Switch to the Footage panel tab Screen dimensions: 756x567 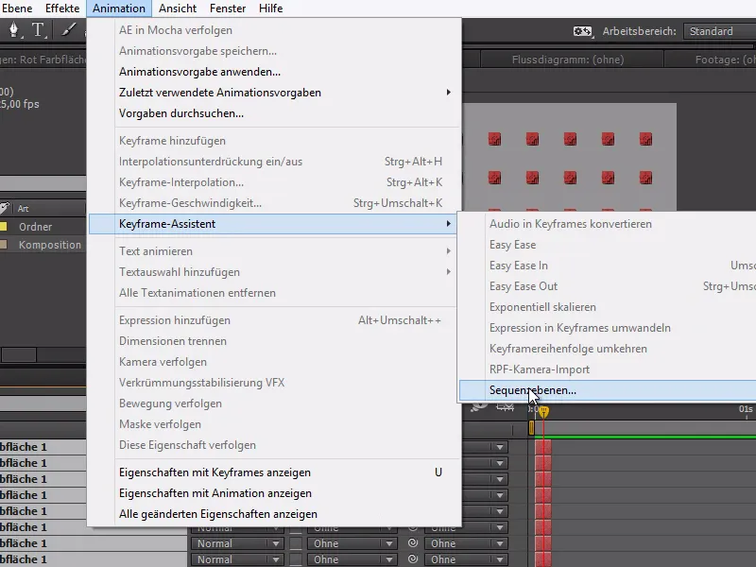pyautogui.click(x=711, y=60)
